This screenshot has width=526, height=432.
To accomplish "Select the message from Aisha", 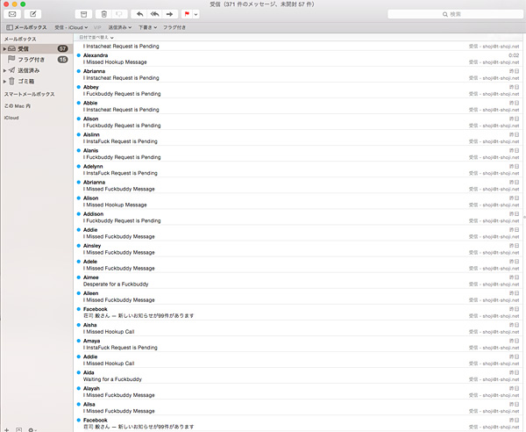I will point(298,328).
